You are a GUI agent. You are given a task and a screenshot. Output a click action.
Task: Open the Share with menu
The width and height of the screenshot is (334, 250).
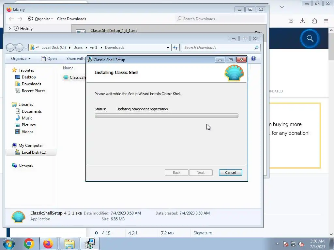(75, 59)
